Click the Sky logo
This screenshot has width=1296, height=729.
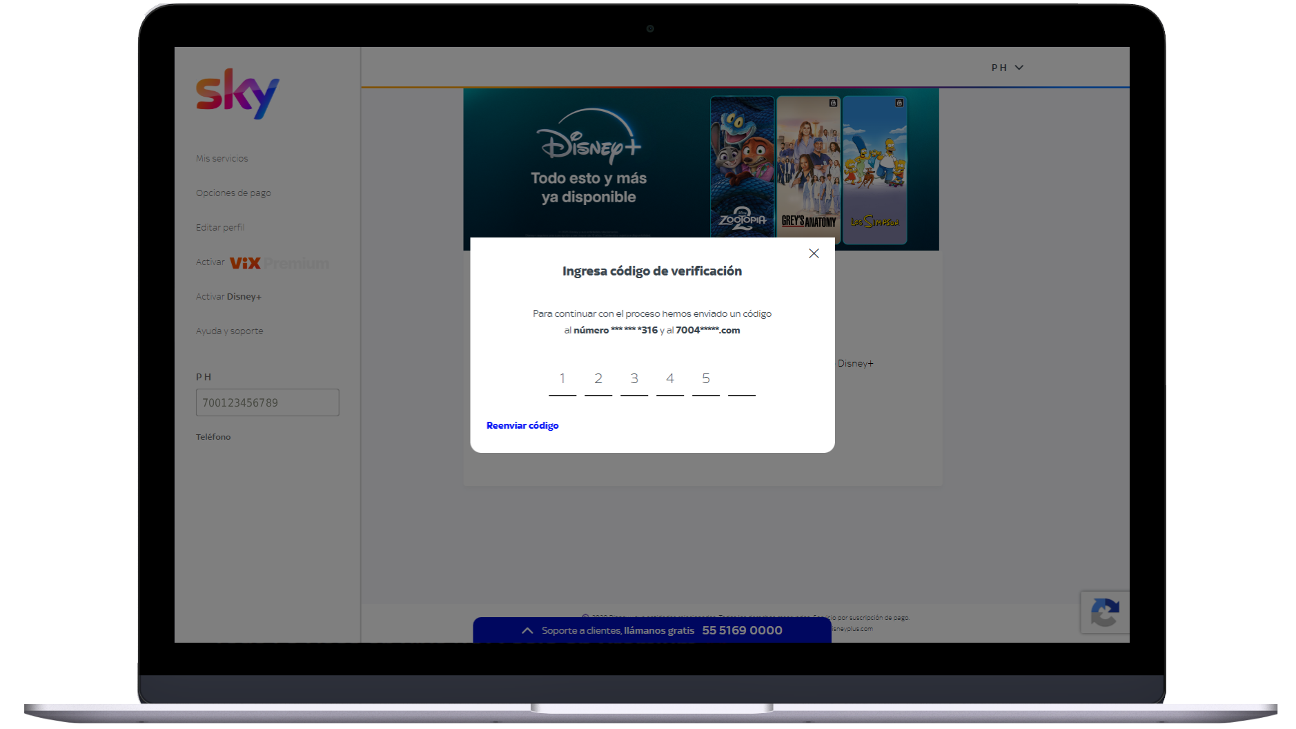(237, 94)
